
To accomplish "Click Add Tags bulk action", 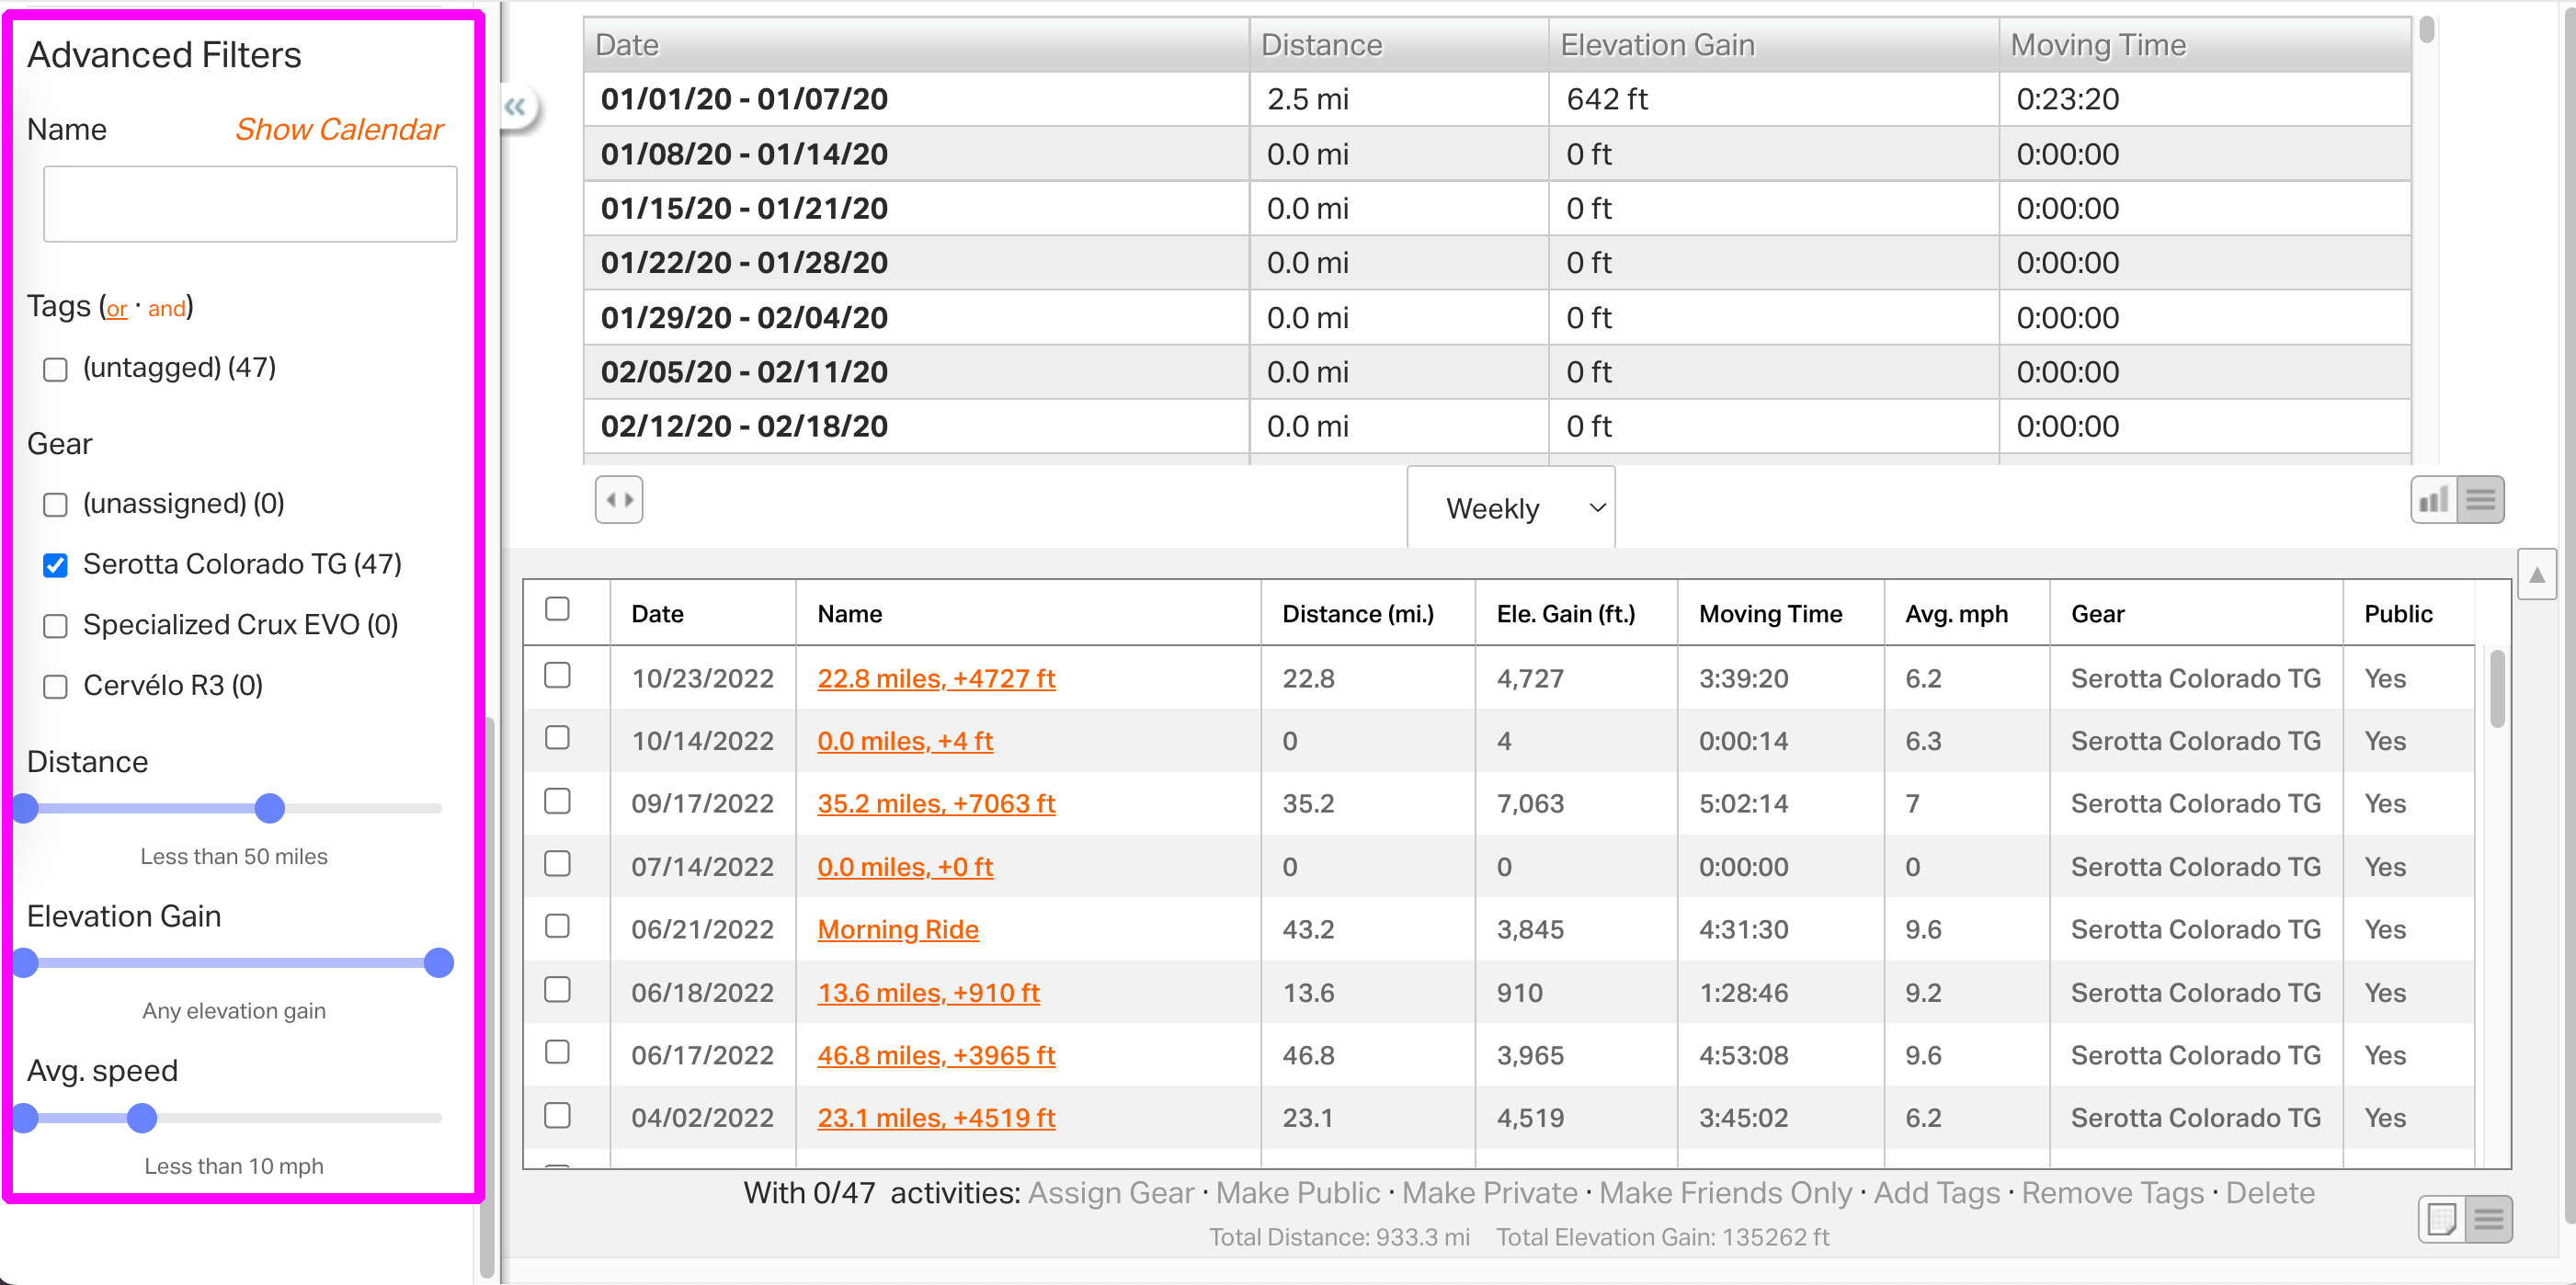I will (x=1936, y=1192).
